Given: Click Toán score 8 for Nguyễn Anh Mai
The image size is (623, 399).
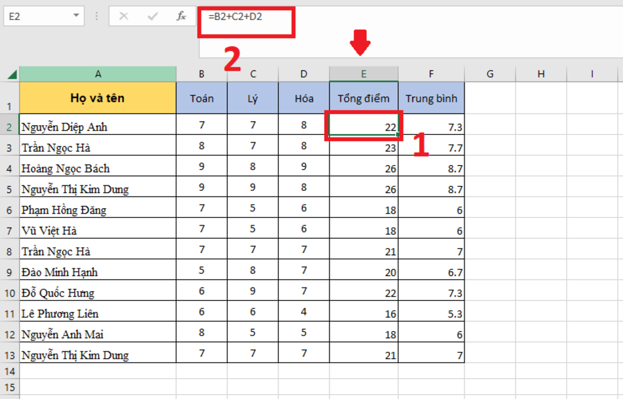Looking at the screenshot, I should 201,332.
